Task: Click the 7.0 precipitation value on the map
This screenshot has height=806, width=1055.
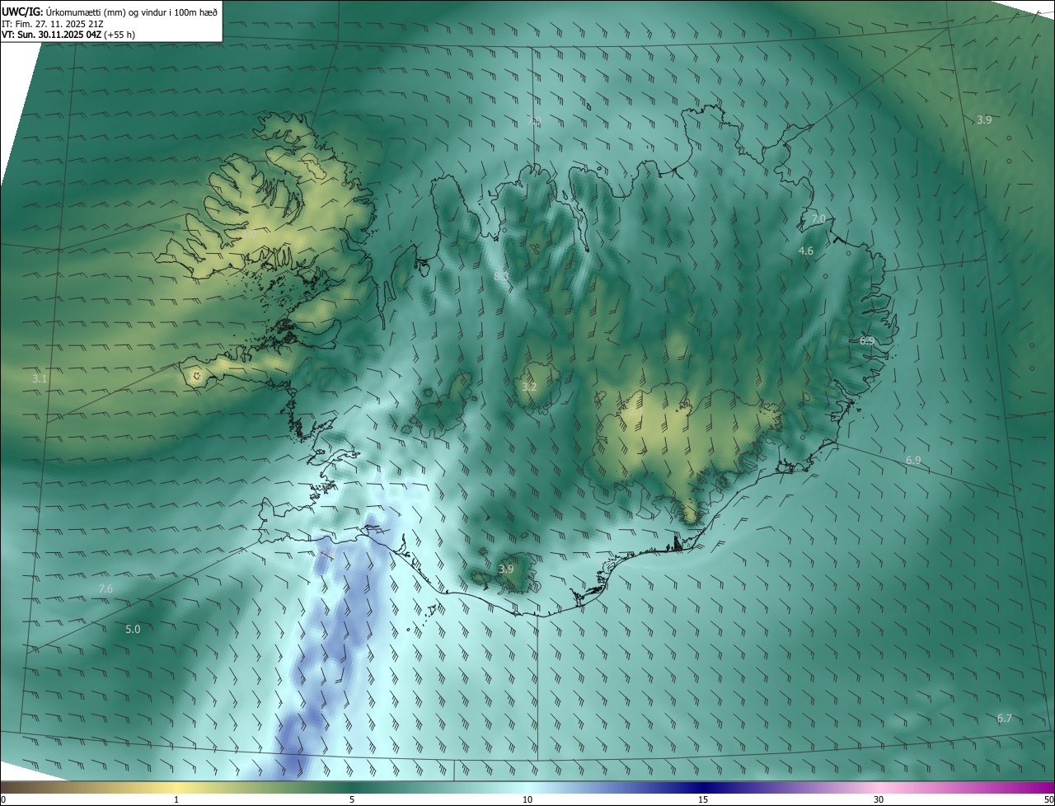Action: [818, 219]
